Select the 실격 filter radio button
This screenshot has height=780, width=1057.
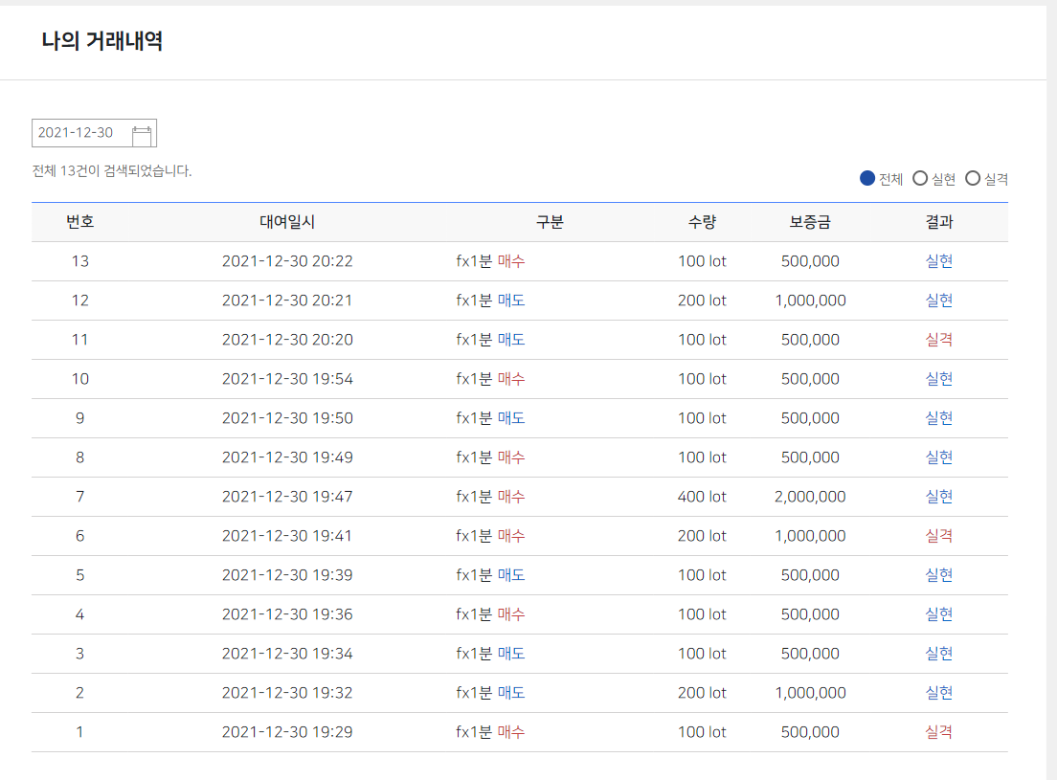(973, 179)
